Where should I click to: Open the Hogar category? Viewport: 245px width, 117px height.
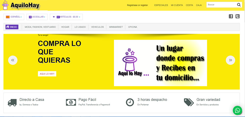click(65, 27)
